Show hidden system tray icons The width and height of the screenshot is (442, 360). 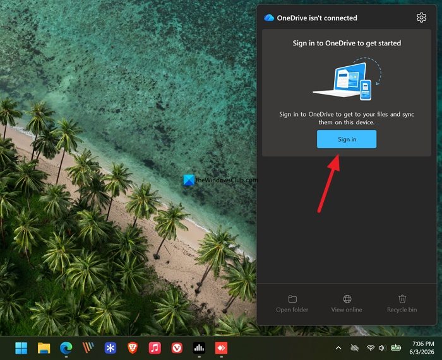(x=338, y=348)
